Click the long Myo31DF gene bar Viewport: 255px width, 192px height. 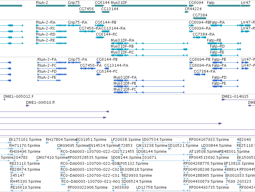click(x=149, y=6)
